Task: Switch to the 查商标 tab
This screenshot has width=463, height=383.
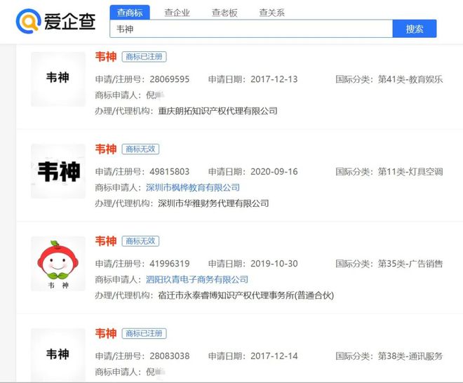Action: coord(130,13)
